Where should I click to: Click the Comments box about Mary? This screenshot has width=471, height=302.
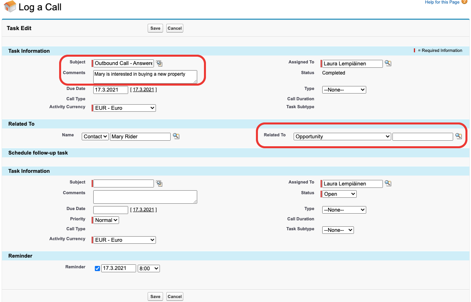pyautogui.click(x=145, y=77)
